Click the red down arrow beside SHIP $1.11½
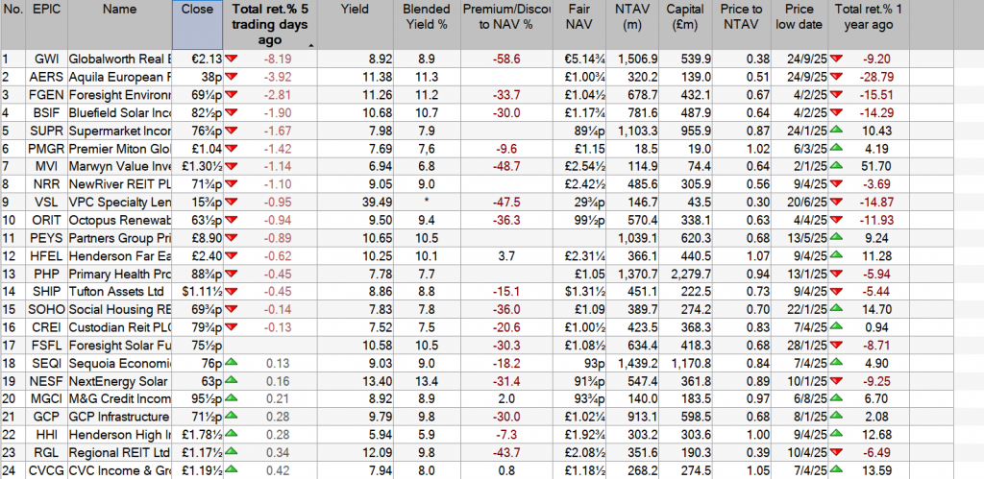The height and width of the screenshot is (479, 984). click(232, 292)
